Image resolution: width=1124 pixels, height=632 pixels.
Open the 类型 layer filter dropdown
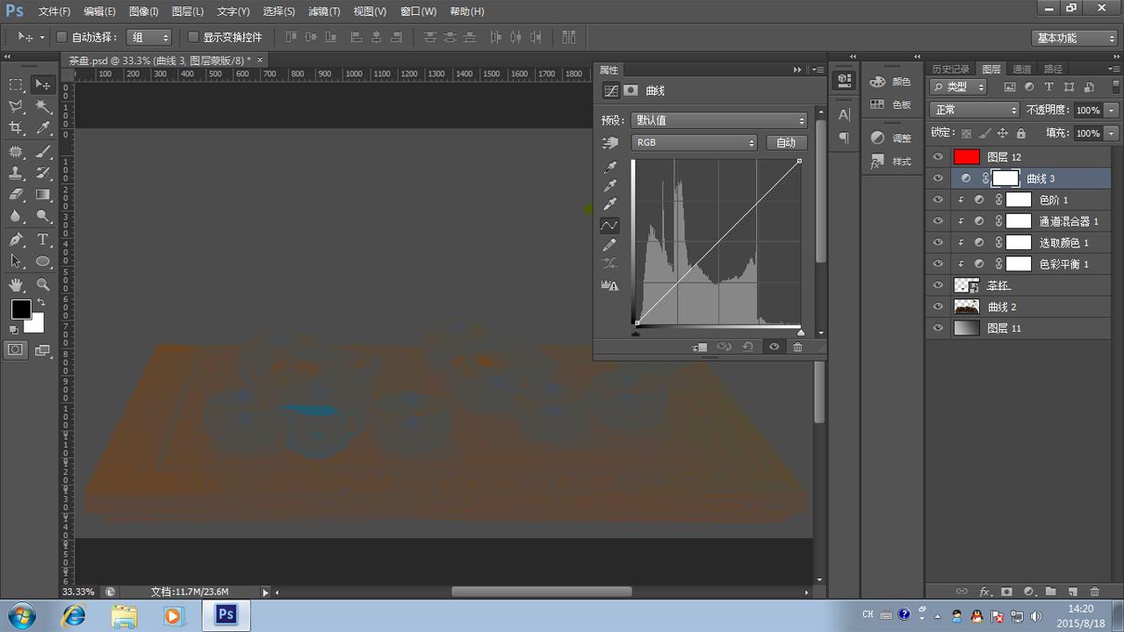959,86
